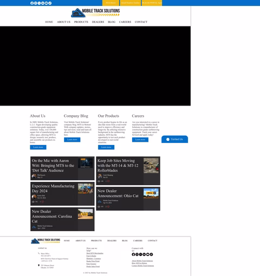Image resolution: width=260 pixels, height=276 pixels.
Task: Open Dealer Parts Portal footer link
Action: [93, 261]
